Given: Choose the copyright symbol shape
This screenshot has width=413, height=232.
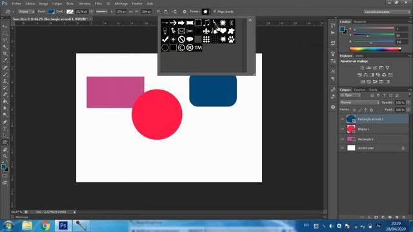Looking at the screenshot, I should (181, 48).
